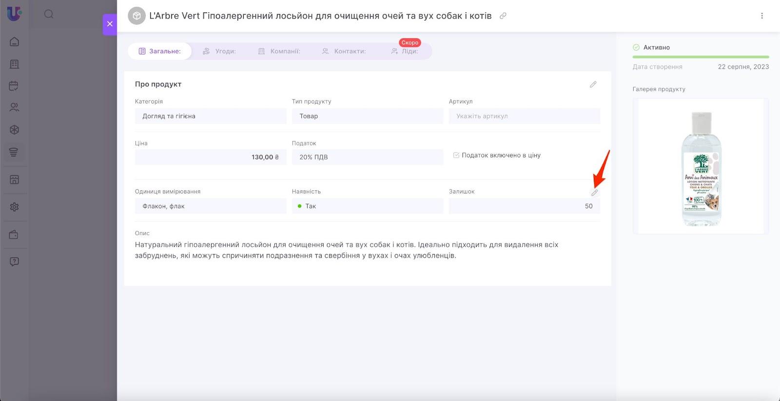Screen dimensions: 780x401
Task: Click the app logo in sidebar
Action: (14, 13)
